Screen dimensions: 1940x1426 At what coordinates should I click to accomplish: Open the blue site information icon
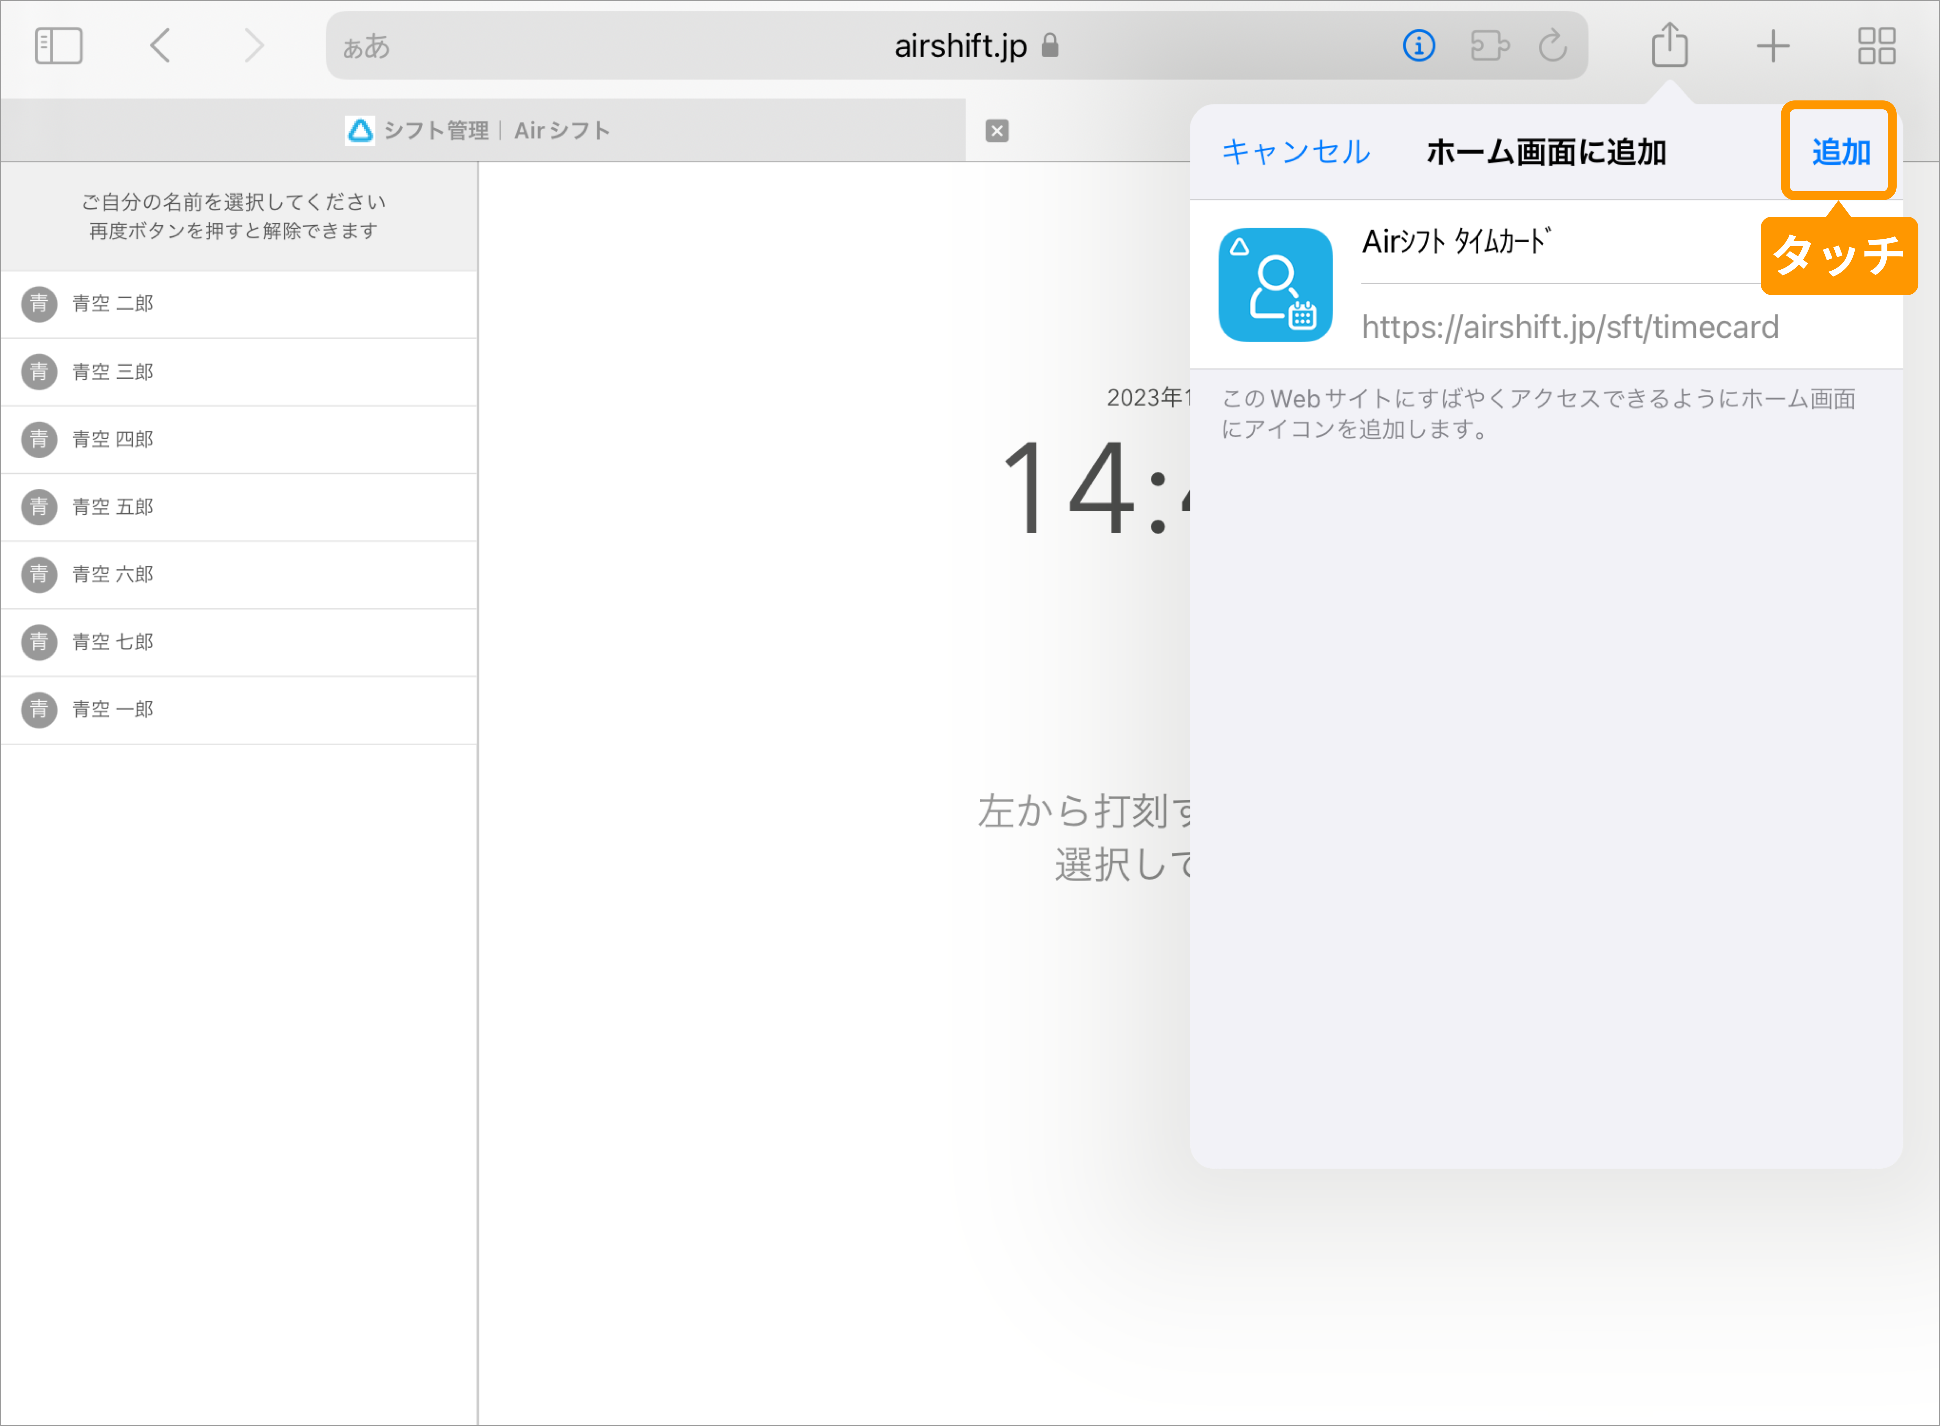tap(1418, 46)
